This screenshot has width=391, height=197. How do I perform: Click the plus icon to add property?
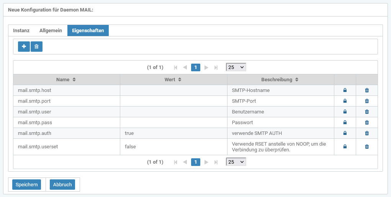(24, 46)
